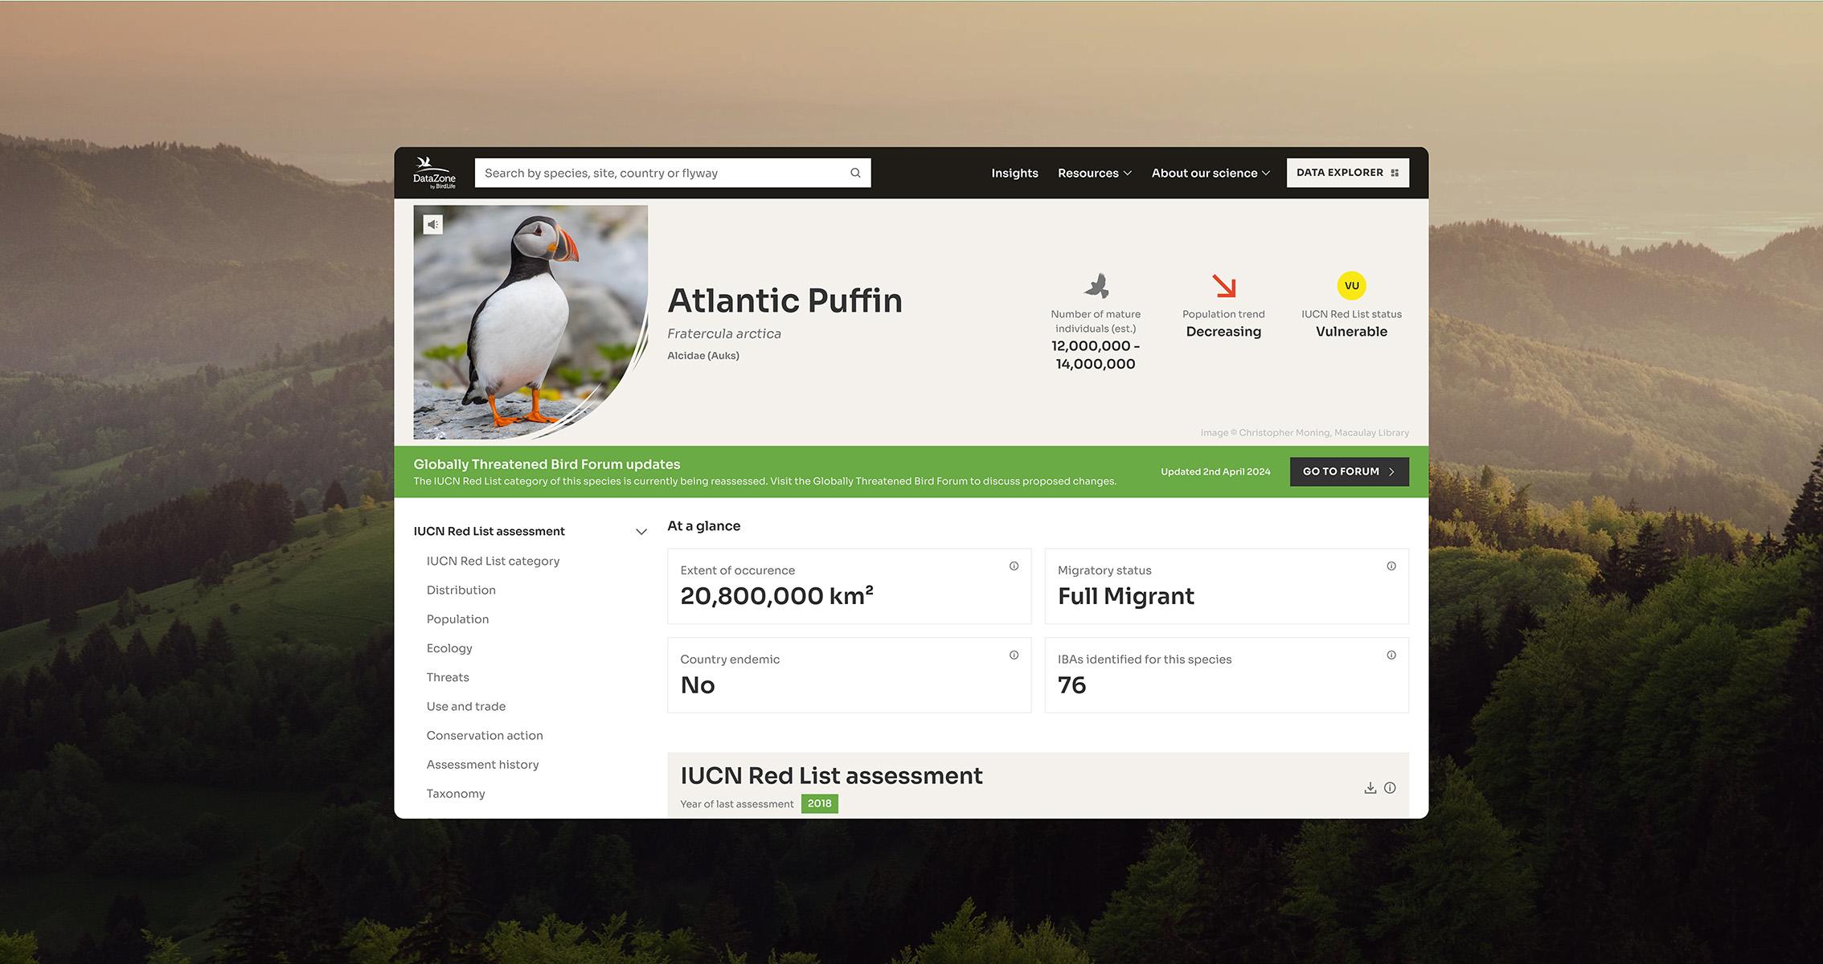Click the Fratercula arctica scientific name
This screenshot has height=964, width=1823.
pos(724,333)
